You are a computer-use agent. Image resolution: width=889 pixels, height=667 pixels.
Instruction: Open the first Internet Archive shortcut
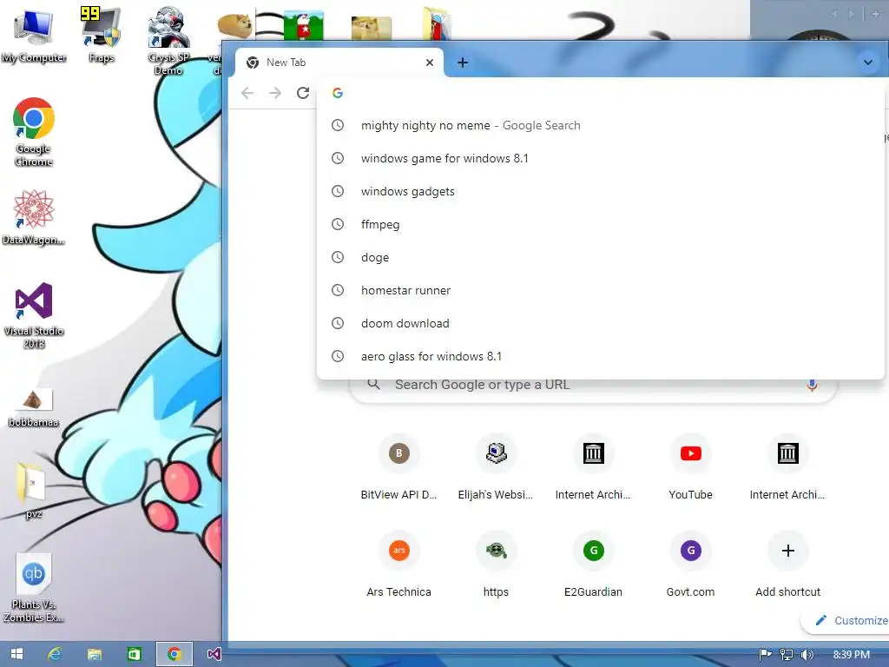593,468
